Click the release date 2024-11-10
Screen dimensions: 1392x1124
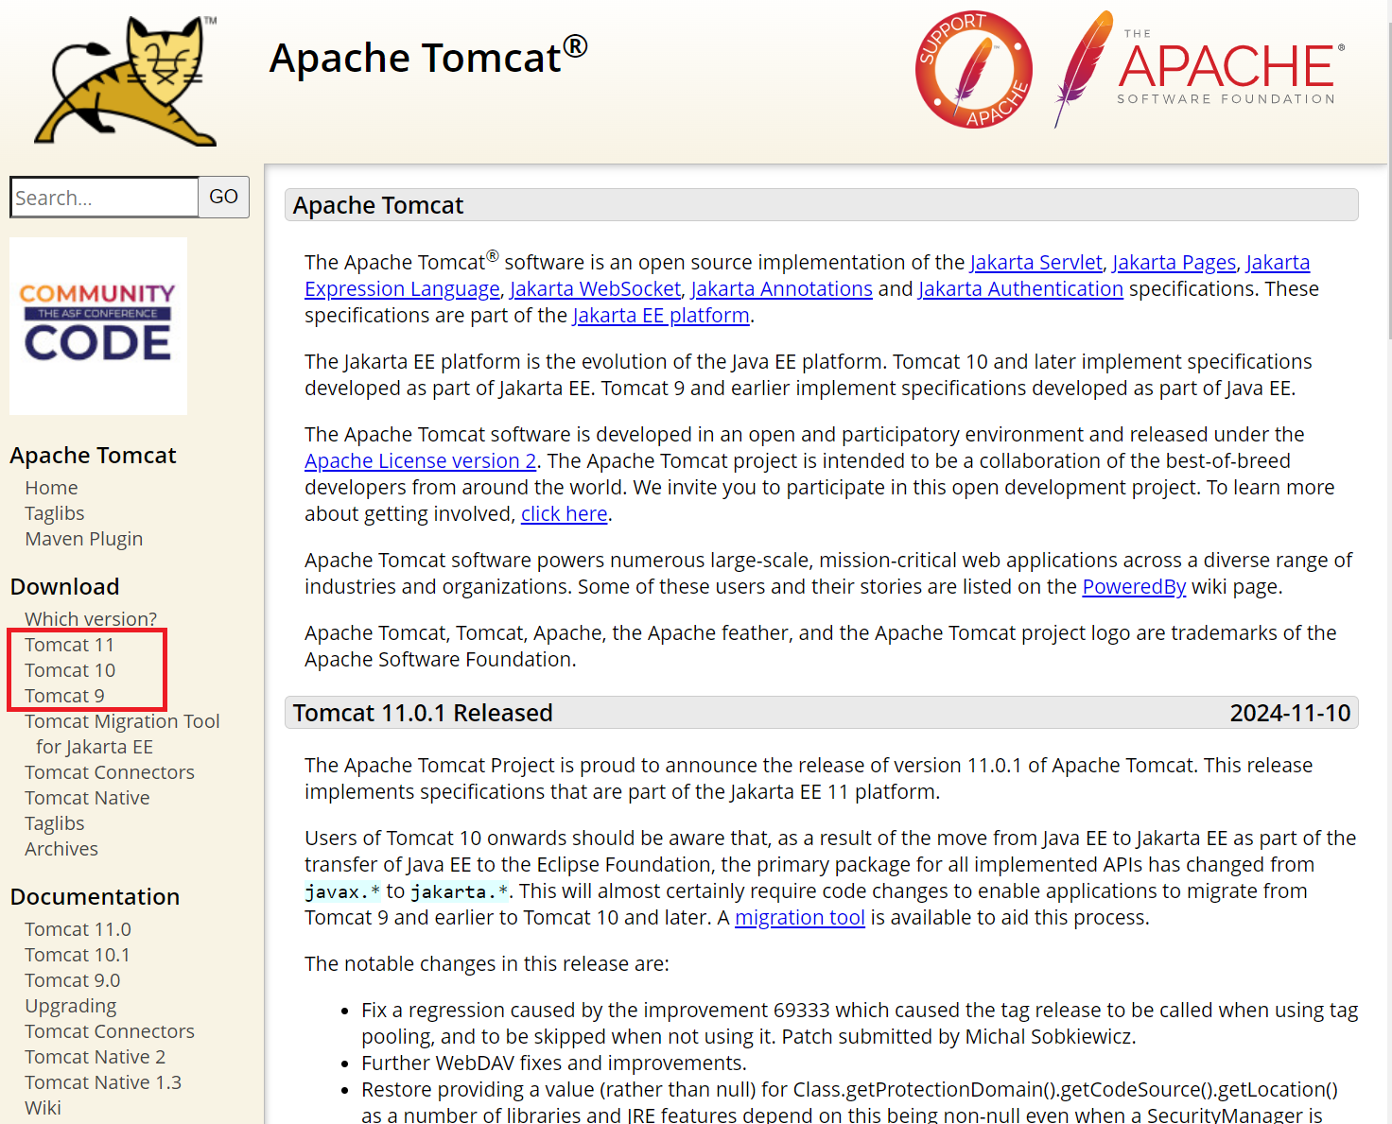click(1290, 713)
